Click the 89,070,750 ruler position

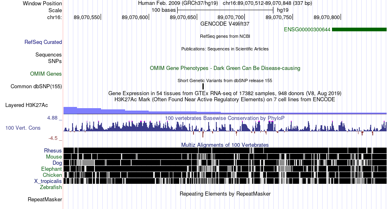tap(279, 17)
